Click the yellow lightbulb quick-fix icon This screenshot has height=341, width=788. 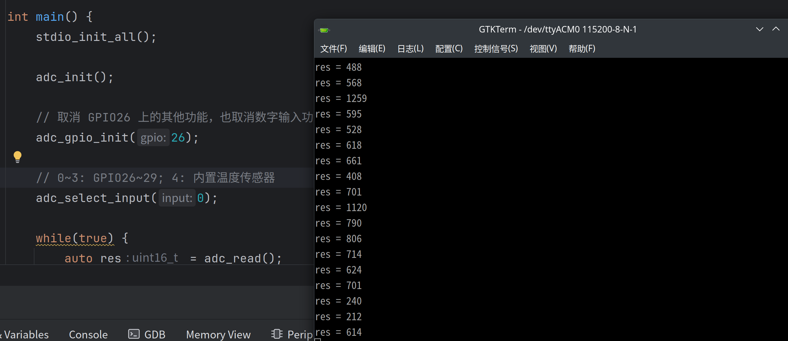(18, 157)
